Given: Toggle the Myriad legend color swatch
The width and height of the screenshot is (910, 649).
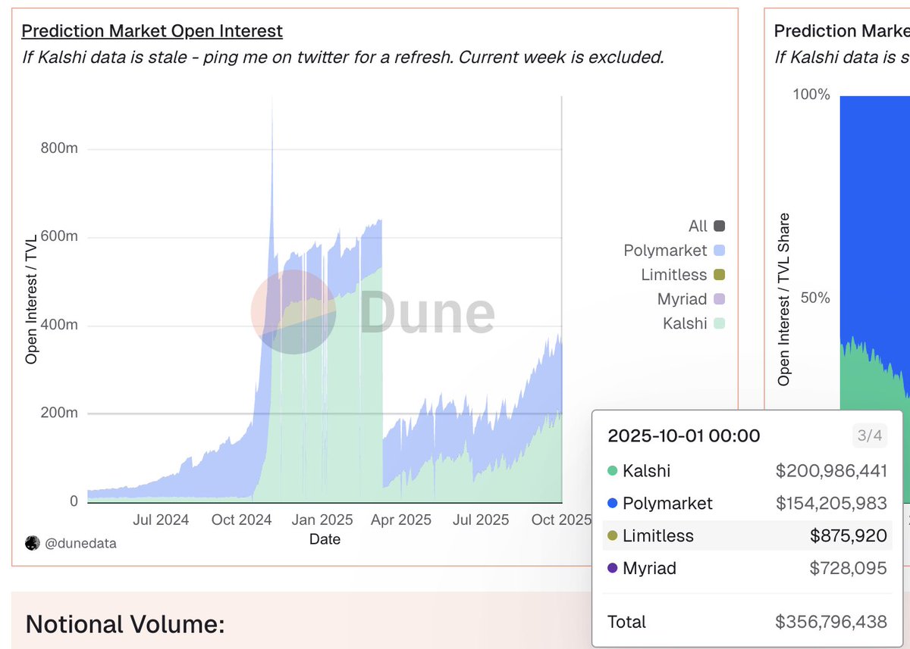Looking at the screenshot, I should [x=720, y=298].
